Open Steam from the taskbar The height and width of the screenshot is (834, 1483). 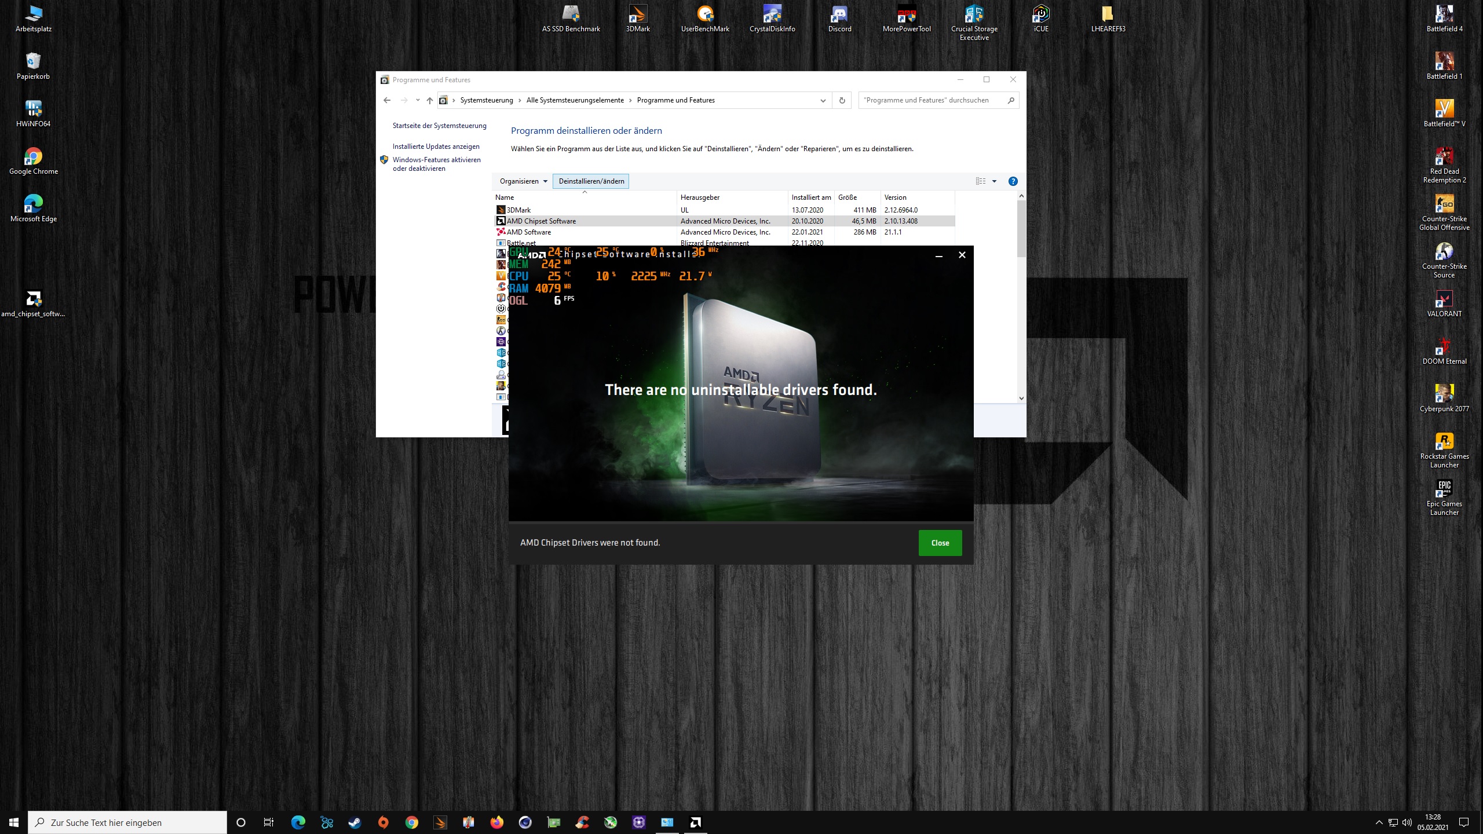pyautogui.click(x=355, y=822)
